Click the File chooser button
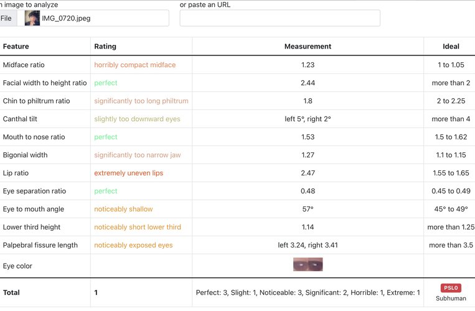The width and height of the screenshot is (475, 311). point(6,18)
